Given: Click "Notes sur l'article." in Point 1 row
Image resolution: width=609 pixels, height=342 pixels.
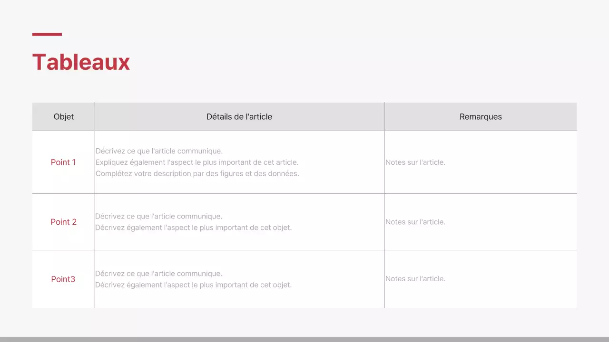Looking at the screenshot, I should point(415,162).
